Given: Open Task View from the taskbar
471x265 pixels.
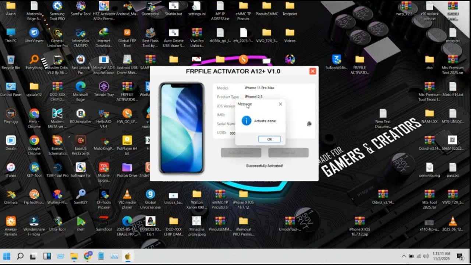Looking at the screenshot, I should coord(33,256).
